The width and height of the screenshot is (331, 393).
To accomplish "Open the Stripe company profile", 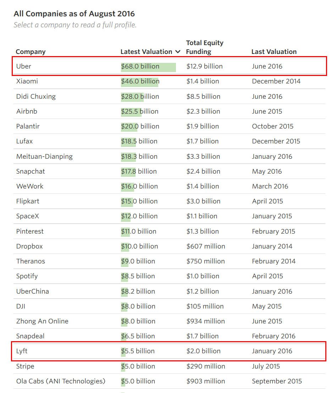I will click(25, 366).
